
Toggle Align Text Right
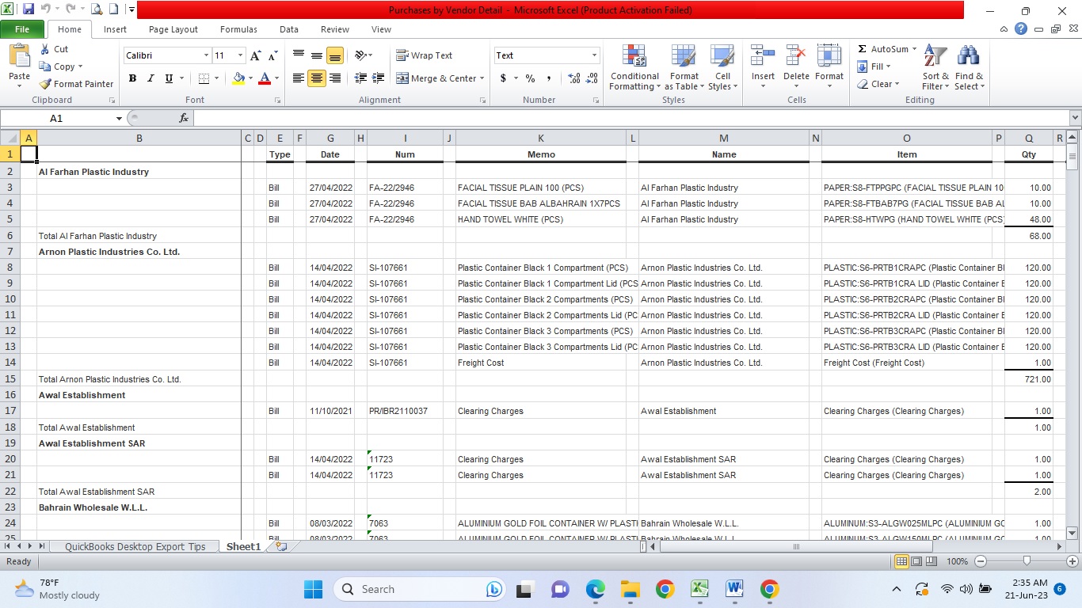(335, 78)
